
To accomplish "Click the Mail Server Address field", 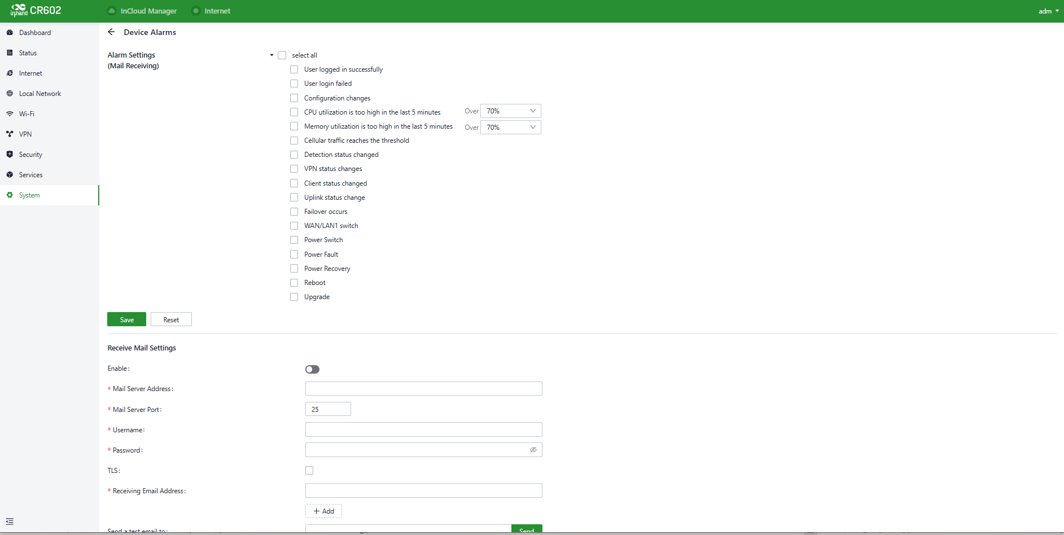I will (423, 389).
